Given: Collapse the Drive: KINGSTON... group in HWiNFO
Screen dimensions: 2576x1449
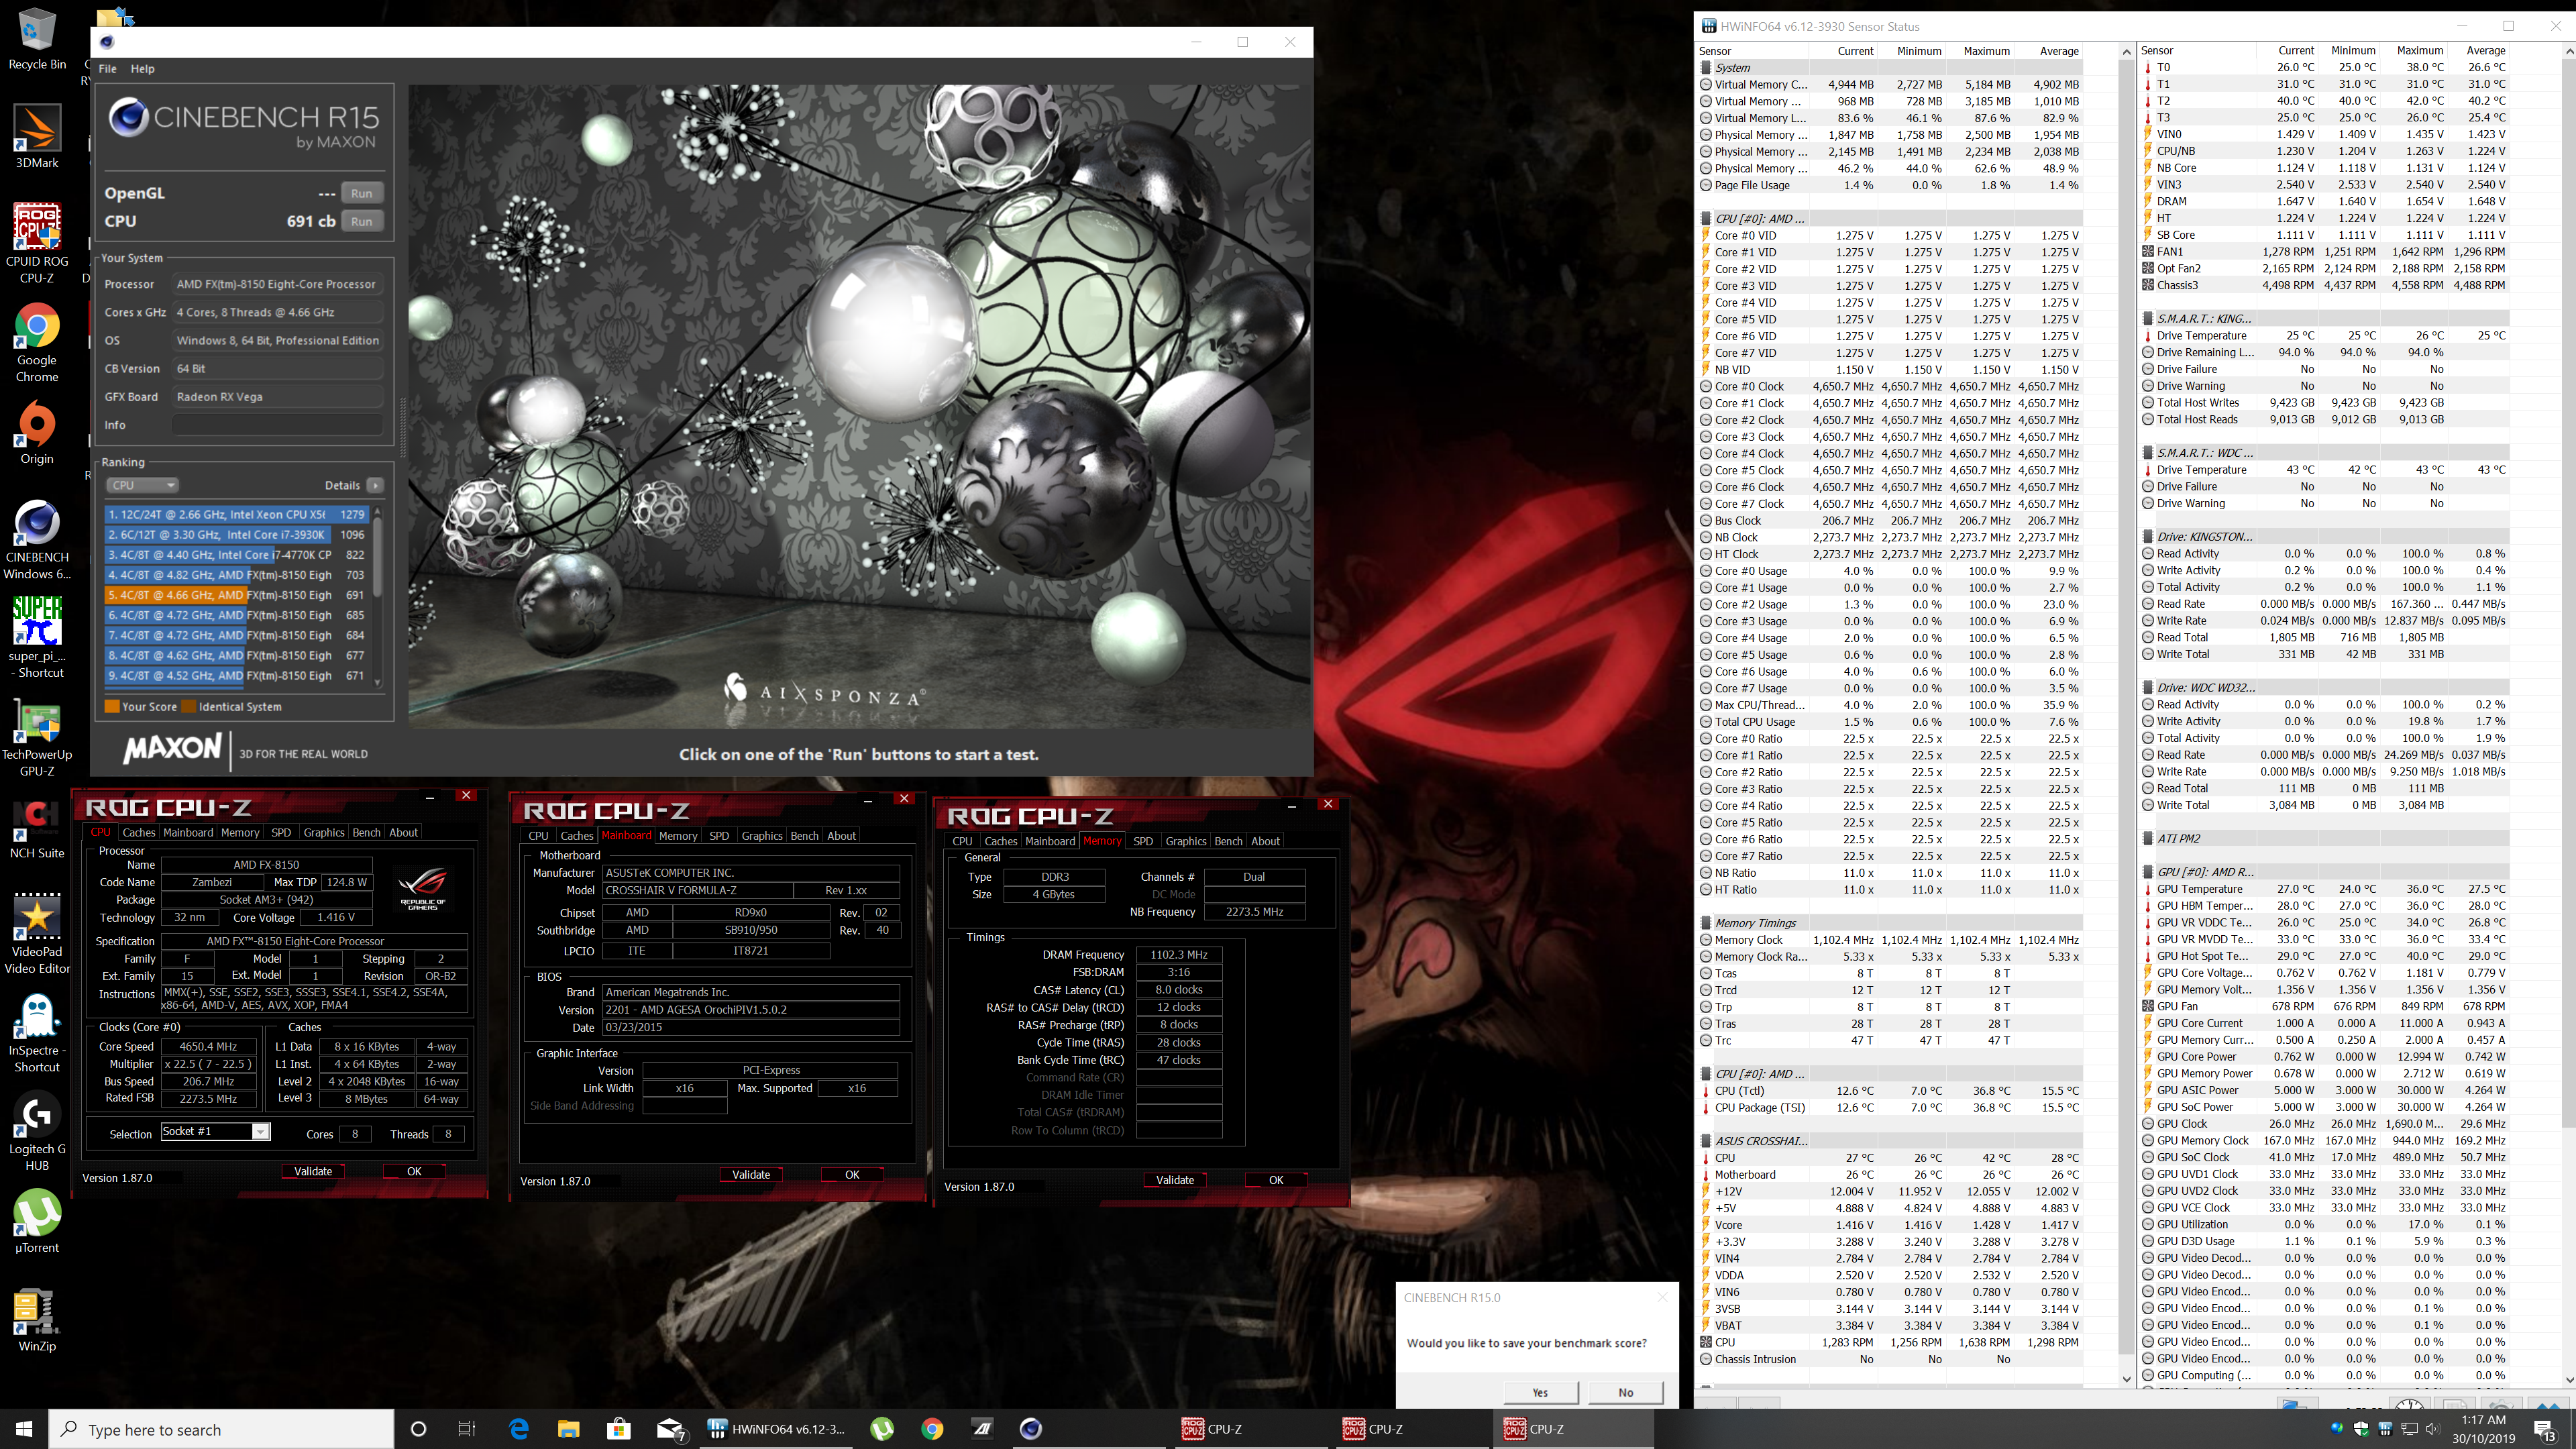Looking at the screenshot, I should click(x=2148, y=537).
